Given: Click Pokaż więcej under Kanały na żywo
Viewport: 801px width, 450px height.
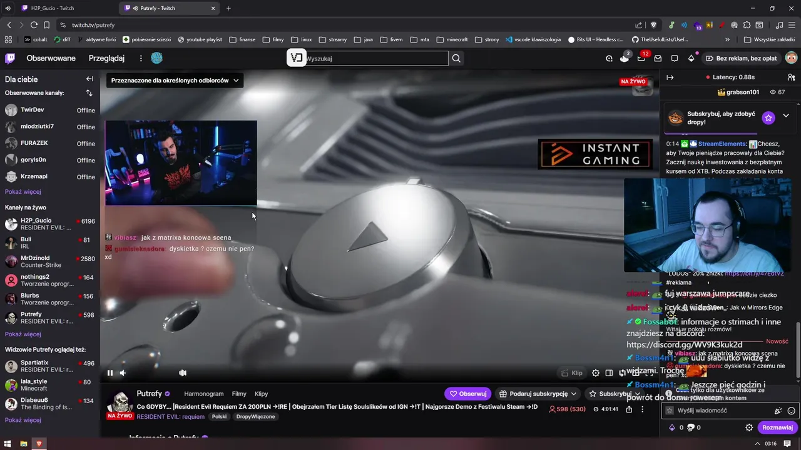Looking at the screenshot, I should click(x=23, y=334).
